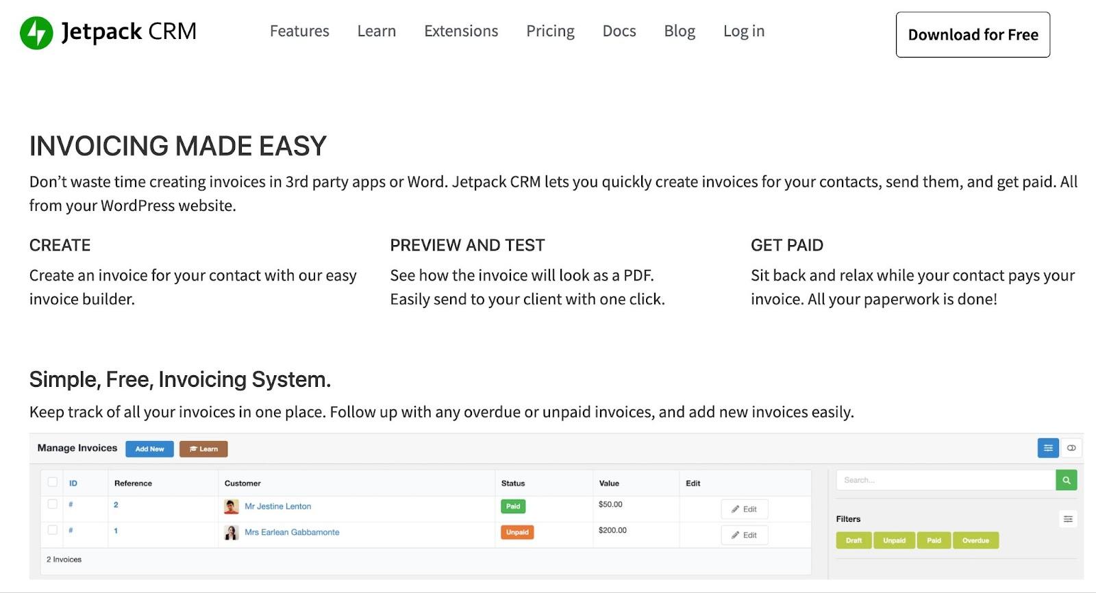Open the Learn navigation link
Image resolution: width=1096 pixels, height=593 pixels.
pos(377,31)
